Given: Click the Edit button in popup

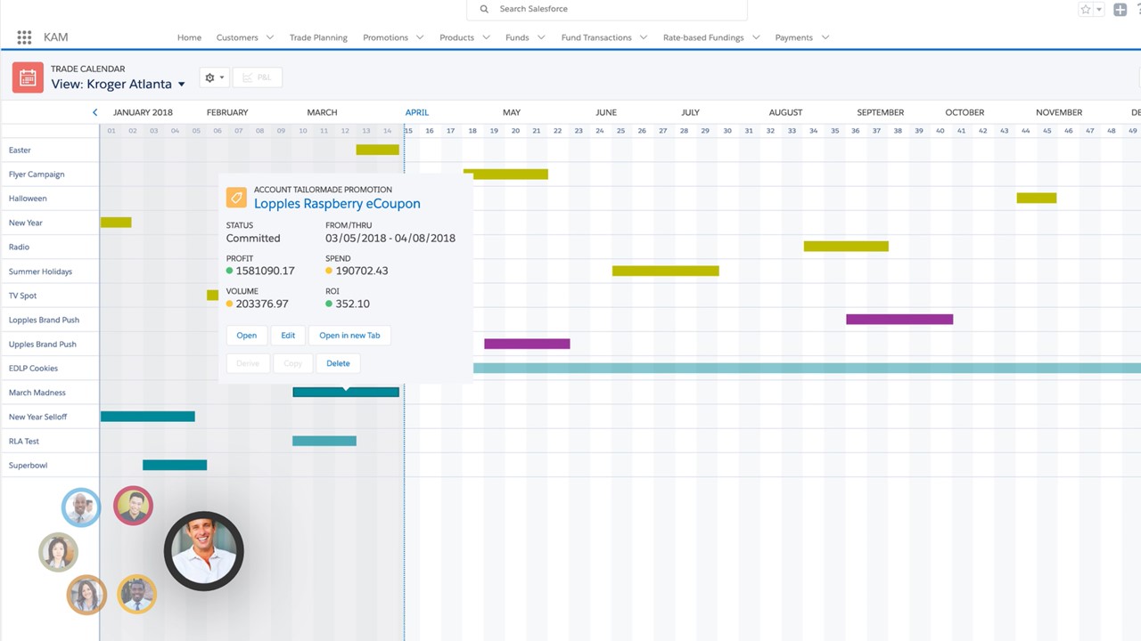Looking at the screenshot, I should tap(288, 336).
